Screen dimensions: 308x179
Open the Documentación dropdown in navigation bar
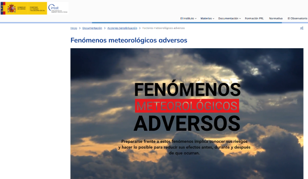tap(229, 18)
